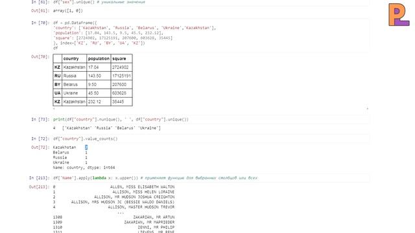Click KZ index in the 232.12 row

(58, 102)
